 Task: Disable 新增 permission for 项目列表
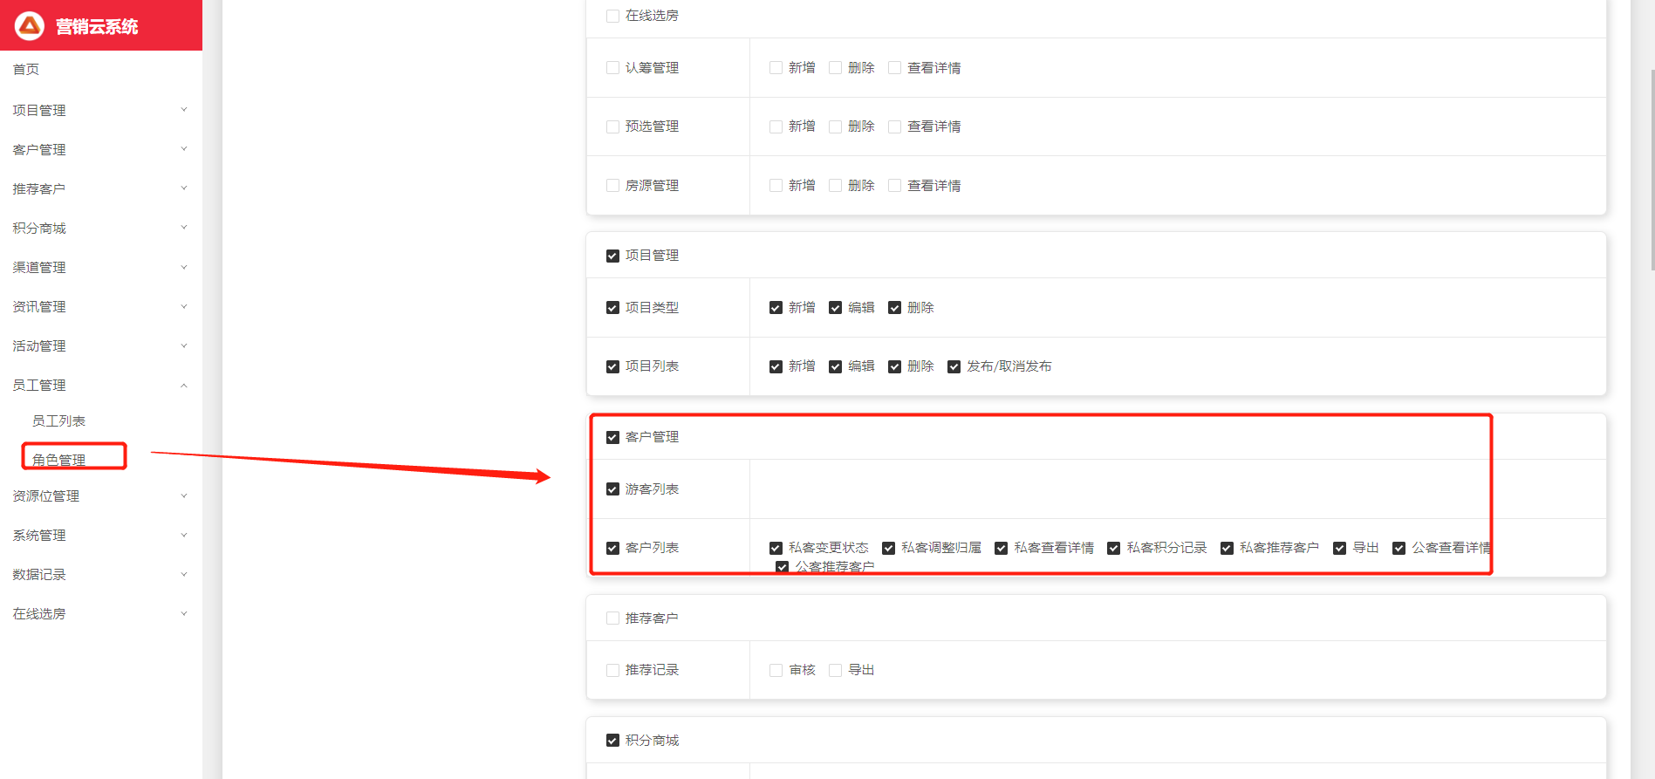(776, 366)
